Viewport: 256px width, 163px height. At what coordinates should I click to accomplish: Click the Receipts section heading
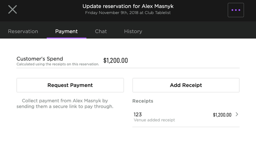point(143,101)
